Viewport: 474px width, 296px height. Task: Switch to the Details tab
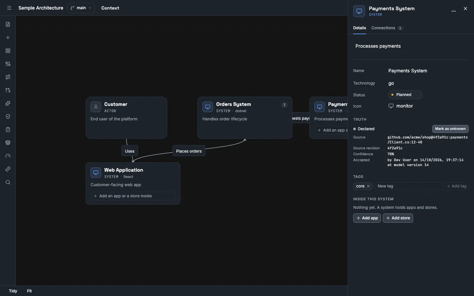click(359, 28)
